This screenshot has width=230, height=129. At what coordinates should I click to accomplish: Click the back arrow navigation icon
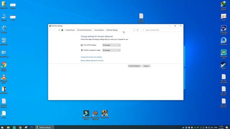click(x=50, y=30)
